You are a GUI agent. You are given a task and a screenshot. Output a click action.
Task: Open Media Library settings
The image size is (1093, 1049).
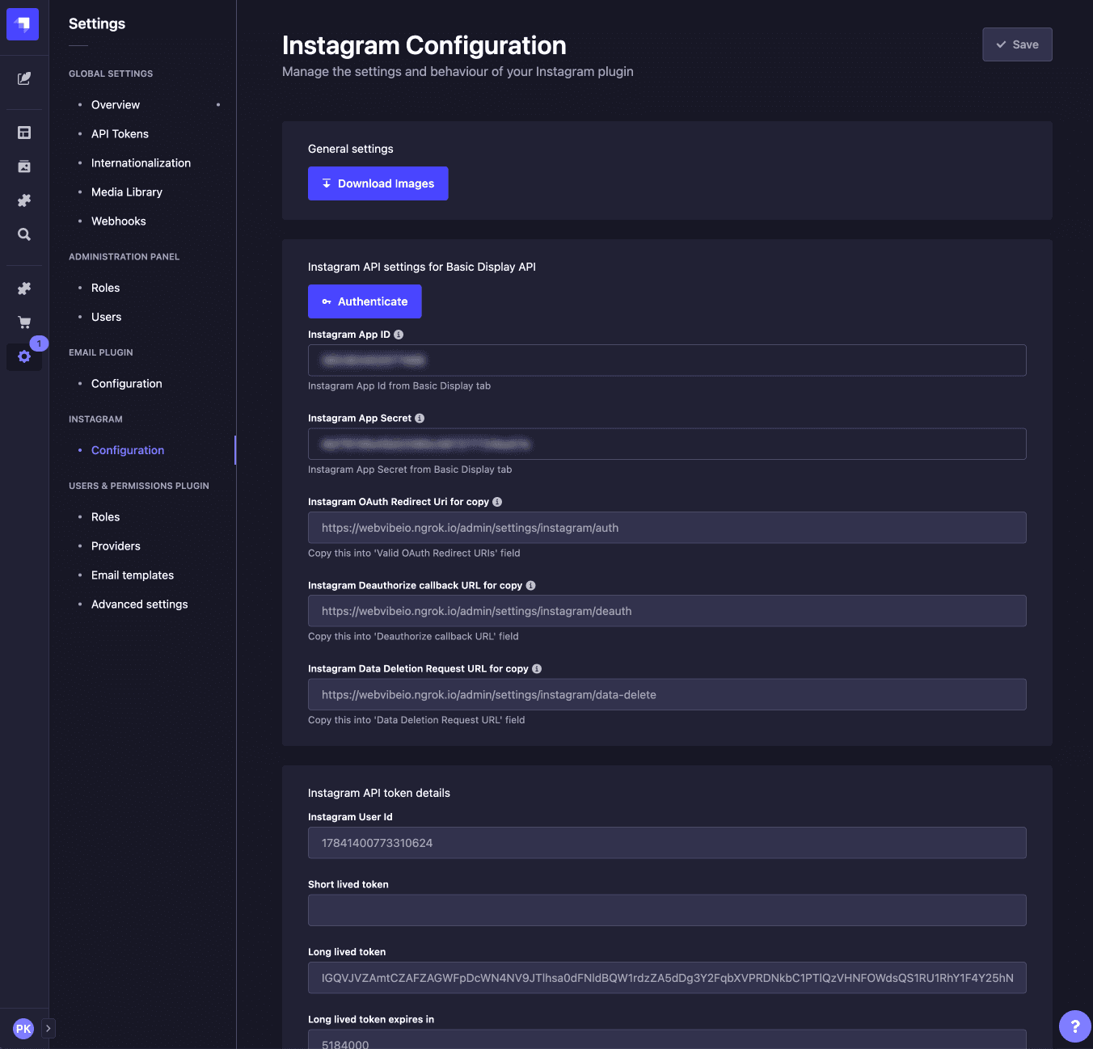pyautogui.click(x=127, y=192)
